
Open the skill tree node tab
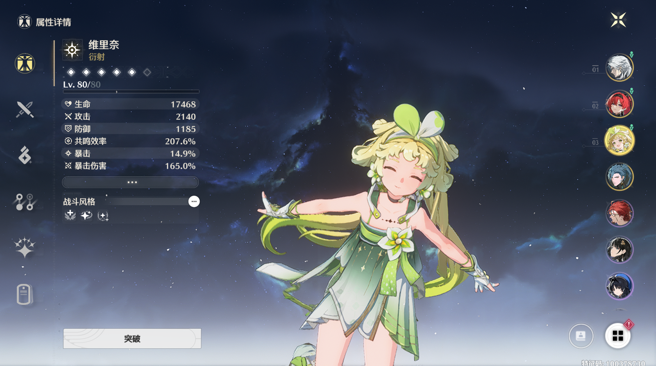tap(25, 202)
